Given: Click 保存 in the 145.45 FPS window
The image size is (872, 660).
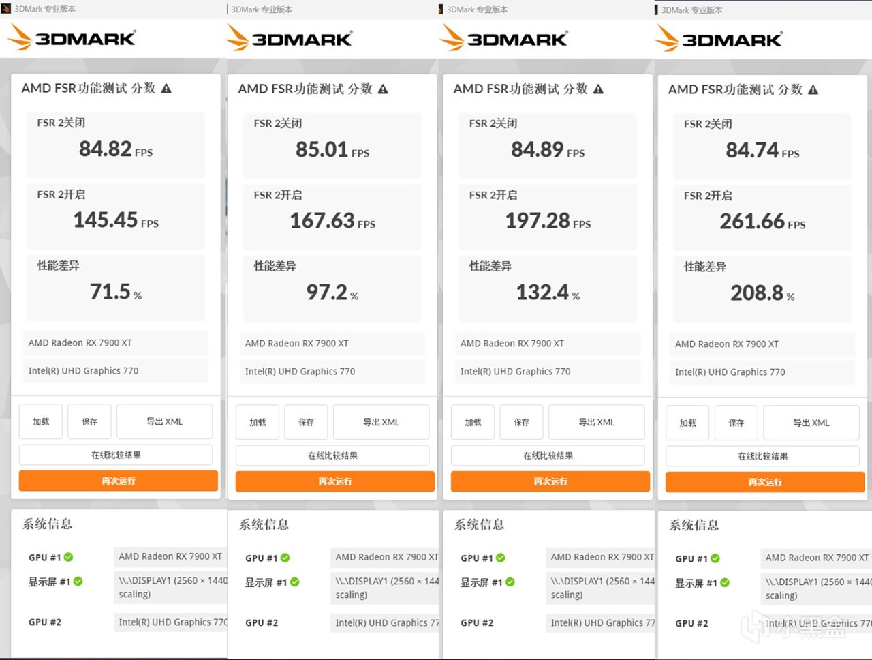Looking at the screenshot, I should coord(89,421).
